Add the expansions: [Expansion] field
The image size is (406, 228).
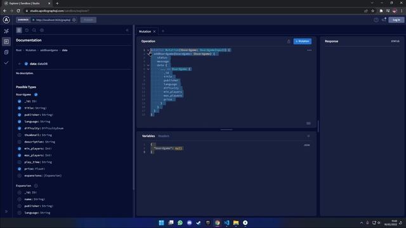click(20, 175)
